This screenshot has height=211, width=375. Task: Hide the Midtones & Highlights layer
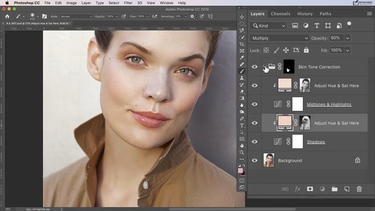pyautogui.click(x=254, y=104)
